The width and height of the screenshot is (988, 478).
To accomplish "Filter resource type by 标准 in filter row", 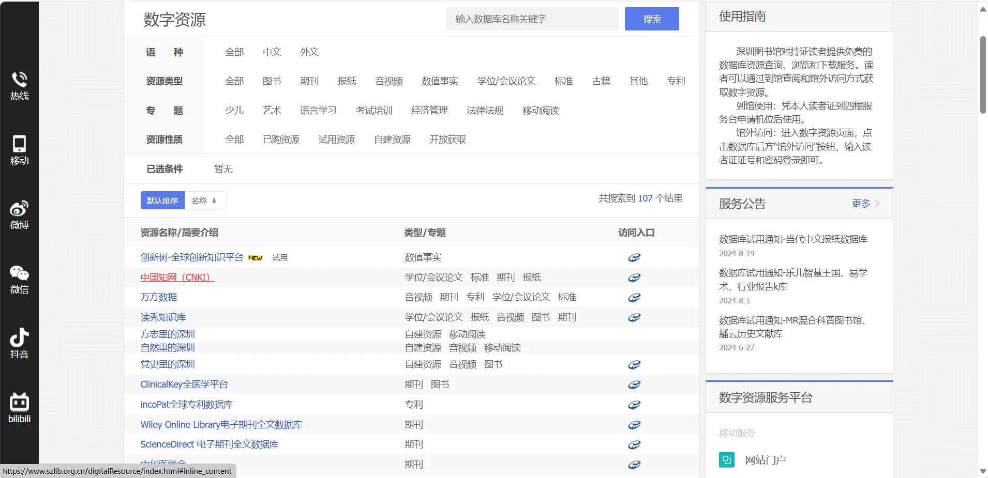I will [564, 81].
